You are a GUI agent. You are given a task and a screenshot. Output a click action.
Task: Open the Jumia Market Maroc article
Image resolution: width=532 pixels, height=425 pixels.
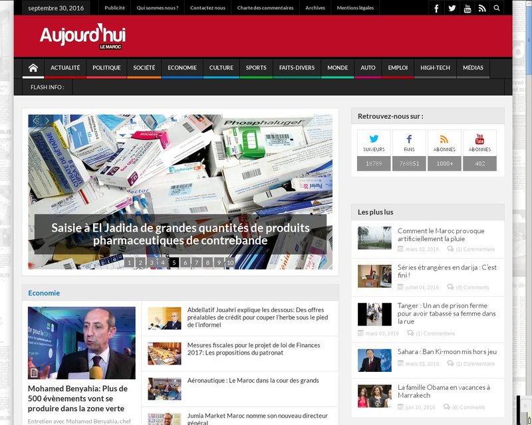pos(257,419)
